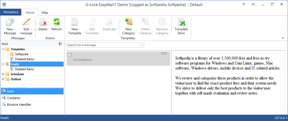Click the New Message icon
The image size is (288, 121).
tap(10, 22)
